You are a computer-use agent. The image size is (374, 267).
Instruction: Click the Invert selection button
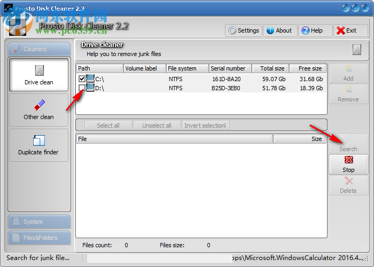coord(205,125)
